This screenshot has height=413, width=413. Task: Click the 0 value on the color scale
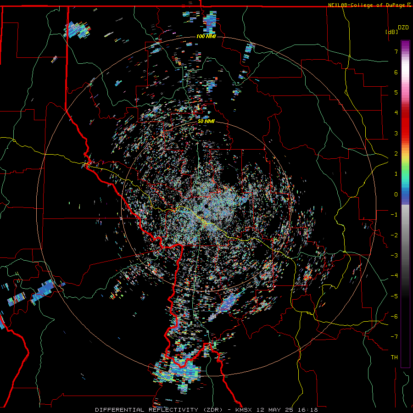point(396,195)
